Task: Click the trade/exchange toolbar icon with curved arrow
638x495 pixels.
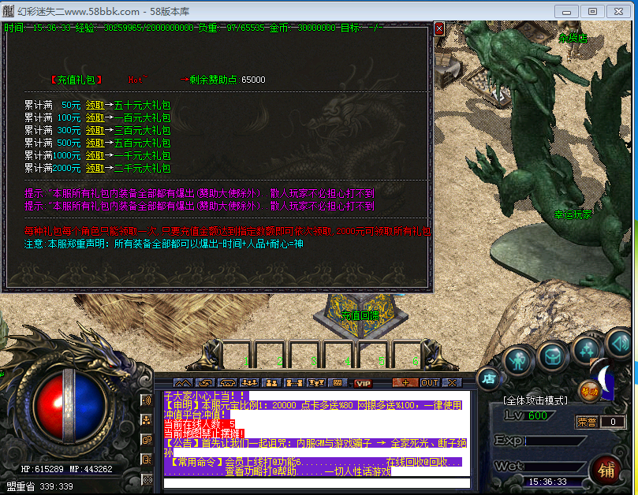Action: point(205,383)
